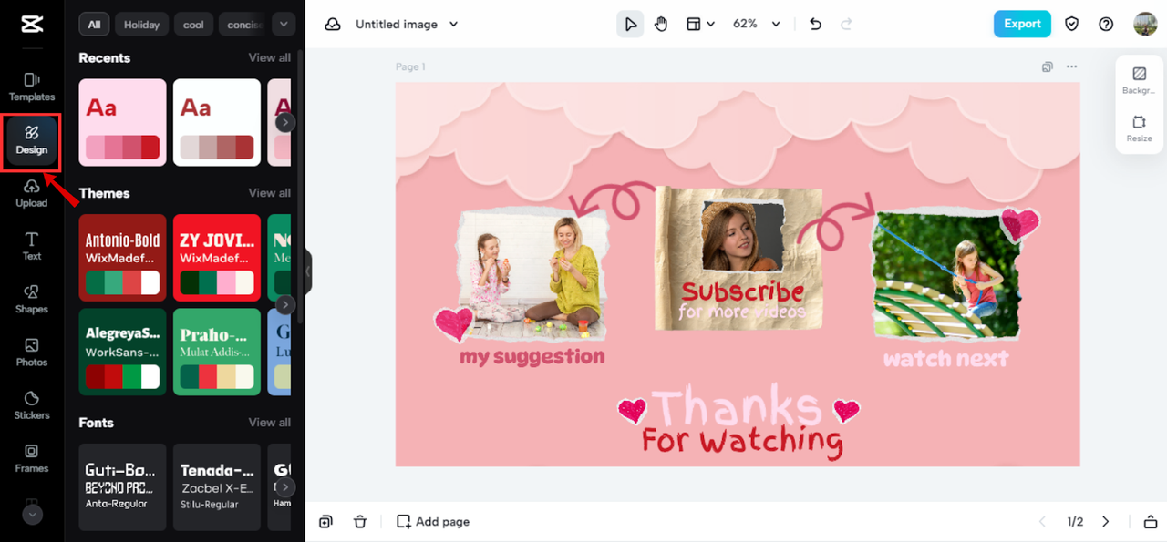Select the mother and daughter photo
Screen dimensions: 1167x542
coord(532,274)
